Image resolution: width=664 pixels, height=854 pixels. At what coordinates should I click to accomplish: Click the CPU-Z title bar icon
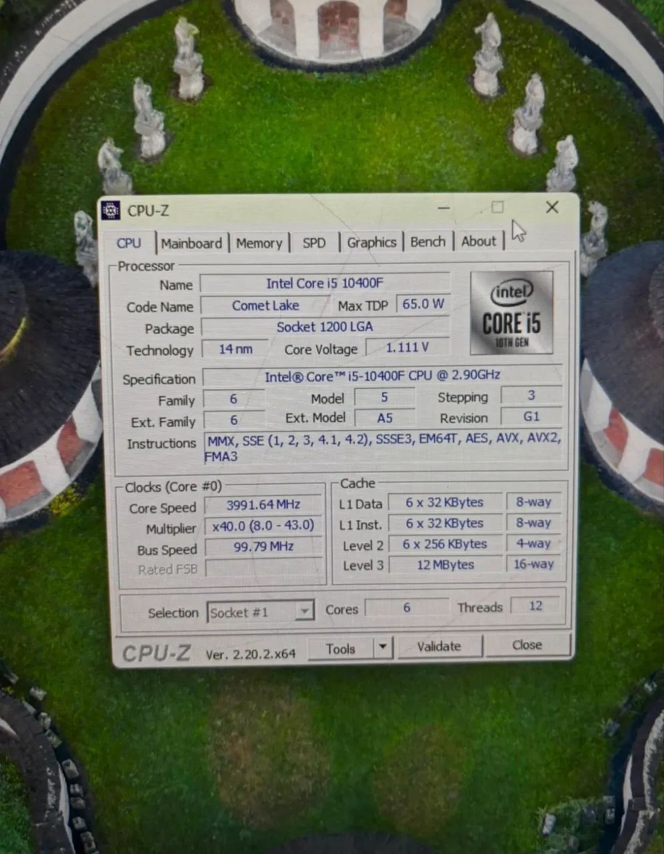click(110, 210)
